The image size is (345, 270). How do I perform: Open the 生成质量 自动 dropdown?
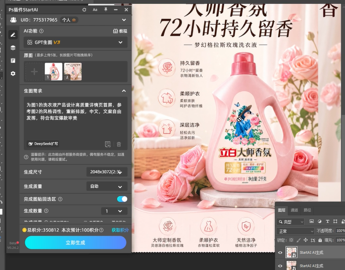pyautogui.click(x=107, y=186)
